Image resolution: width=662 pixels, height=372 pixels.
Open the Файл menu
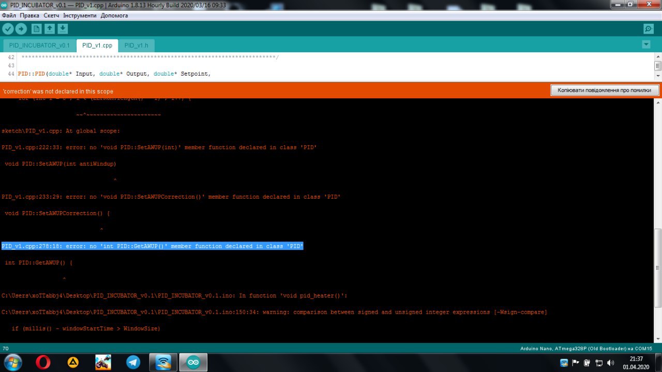pos(9,16)
